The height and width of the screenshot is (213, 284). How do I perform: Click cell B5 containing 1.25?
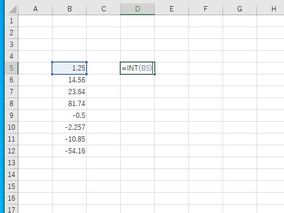click(x=69, y=68)
